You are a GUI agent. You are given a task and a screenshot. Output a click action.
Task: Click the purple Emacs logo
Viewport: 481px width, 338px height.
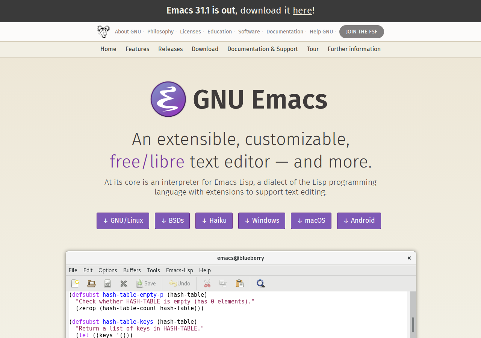(x=168, y=99)
